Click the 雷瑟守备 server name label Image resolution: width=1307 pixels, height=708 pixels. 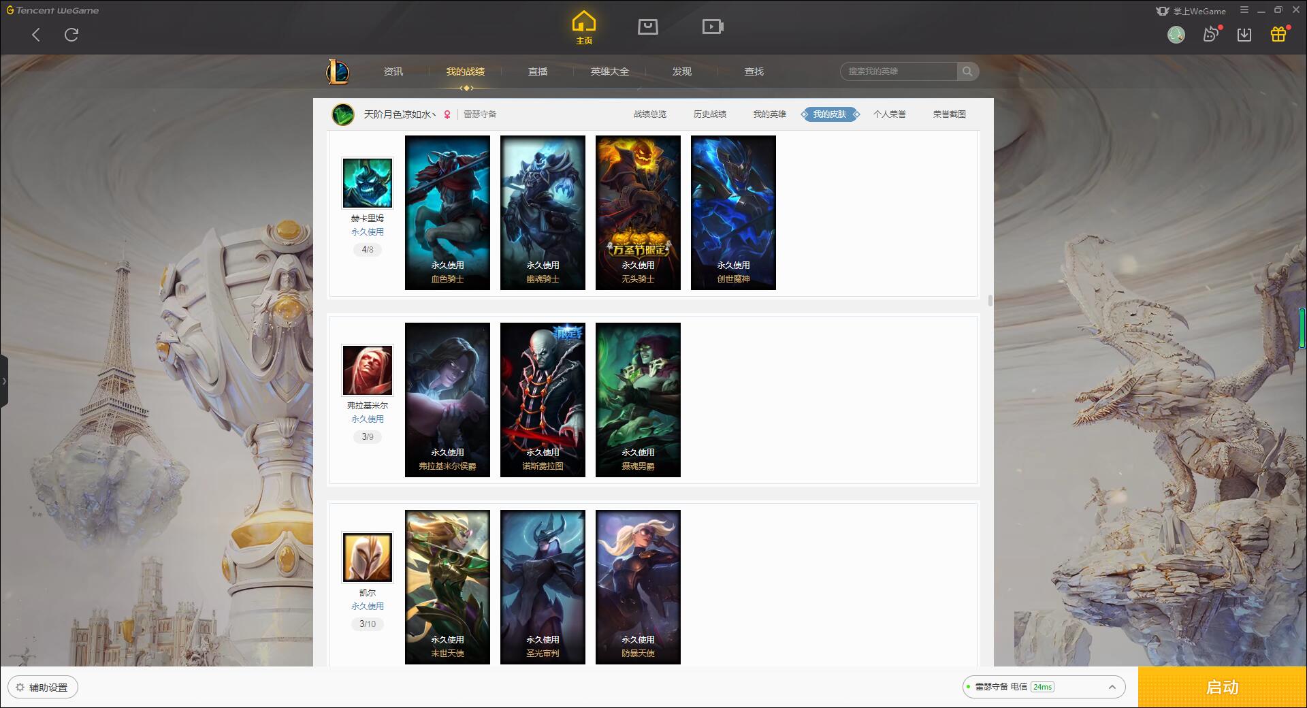coord(480,114)
